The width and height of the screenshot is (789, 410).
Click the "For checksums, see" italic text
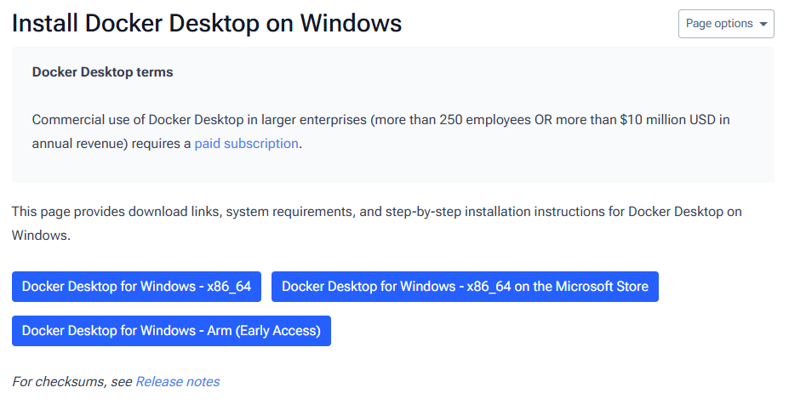[x=72, y=382]
